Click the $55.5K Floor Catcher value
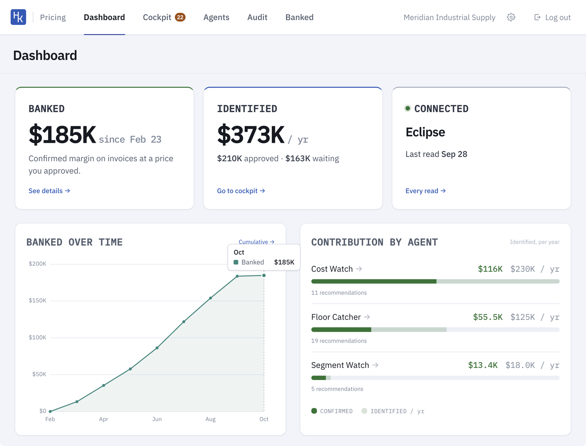The image size is (586, 446). pos(488,317)
